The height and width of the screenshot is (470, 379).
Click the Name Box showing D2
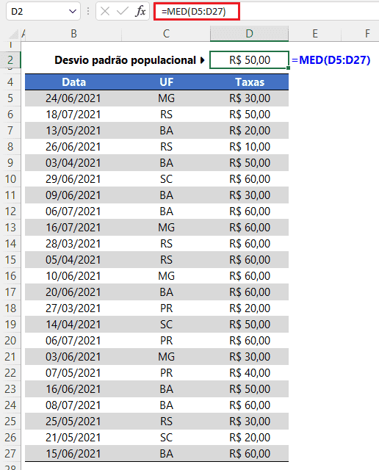pyautogui.click(x=43, y=12)
